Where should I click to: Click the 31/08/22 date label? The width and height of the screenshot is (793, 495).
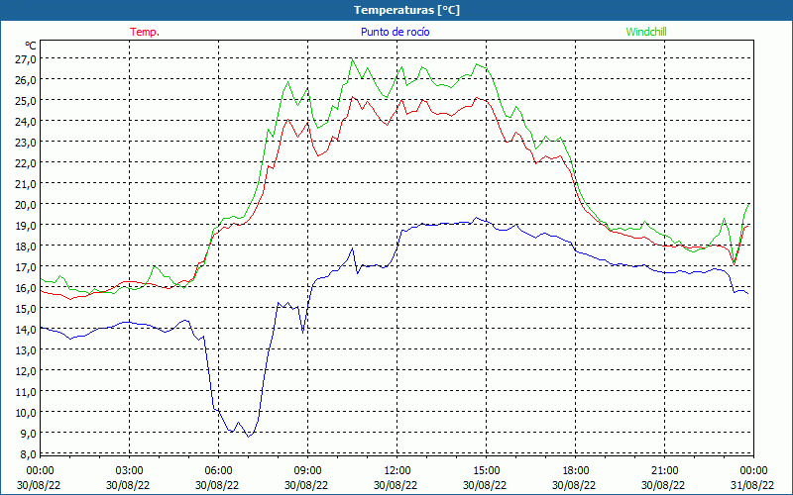pos(752,485)
